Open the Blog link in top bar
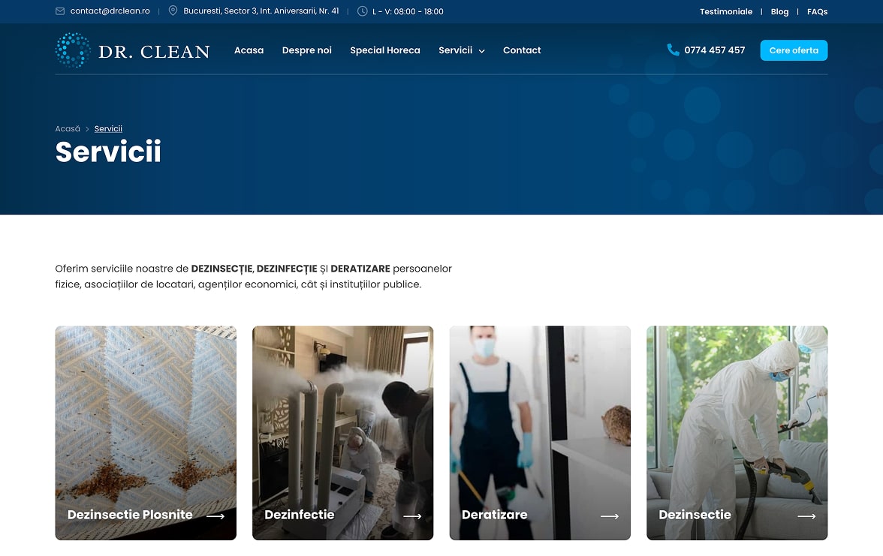 779,12
